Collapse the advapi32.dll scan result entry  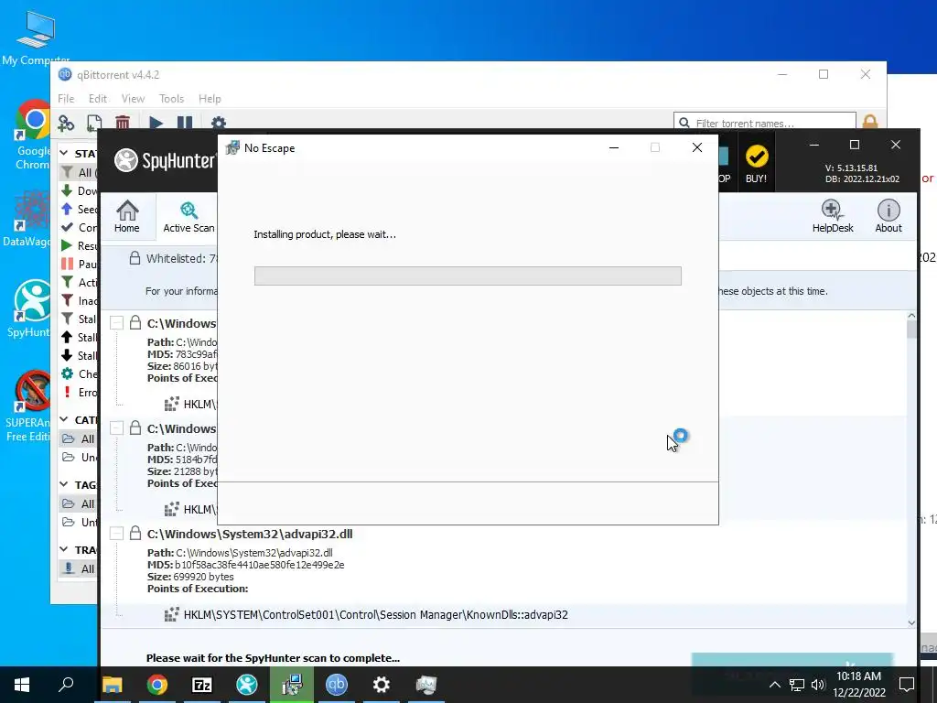116,534
